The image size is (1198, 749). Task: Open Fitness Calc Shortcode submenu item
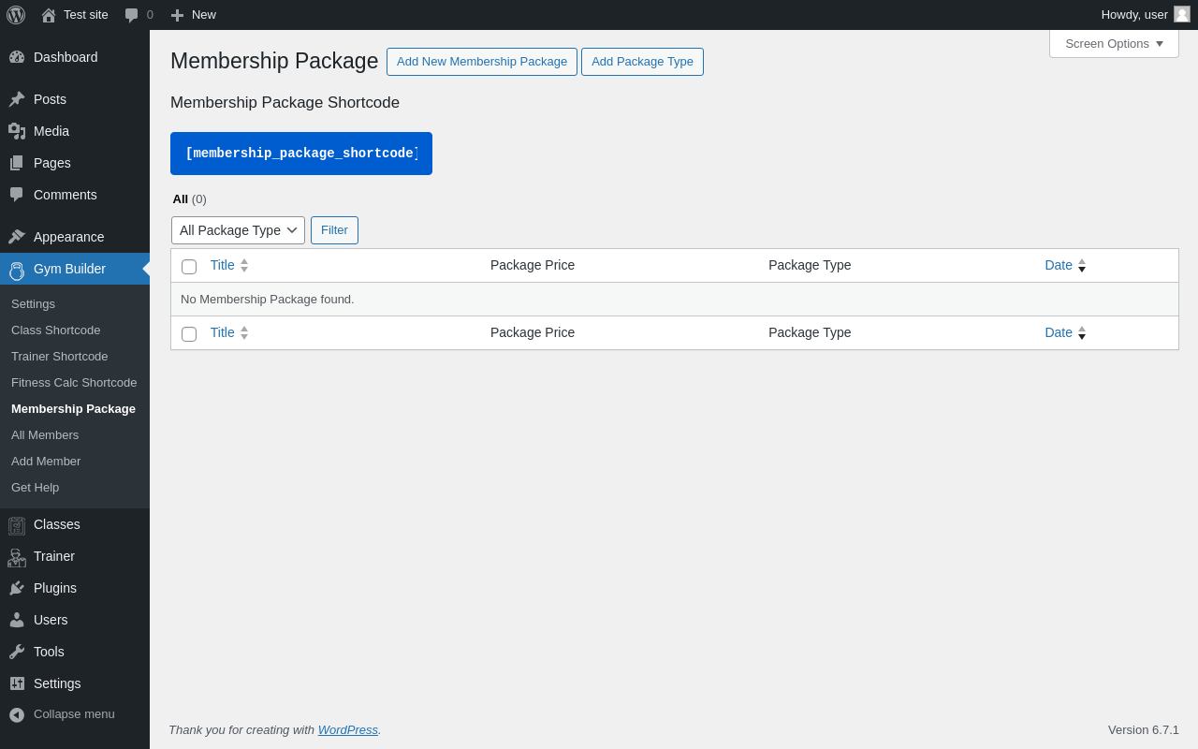(x=74, y=383)
